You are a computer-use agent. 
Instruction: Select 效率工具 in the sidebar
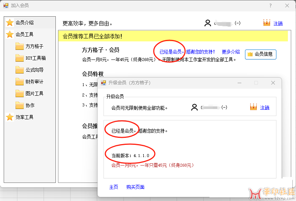(x=24, y=117)
